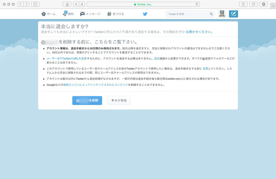Open メッセージ (Messages) tab
Image resolution: width=276 pixels, height=179 pixels.
pyautogui.click(x=90, y=14)
